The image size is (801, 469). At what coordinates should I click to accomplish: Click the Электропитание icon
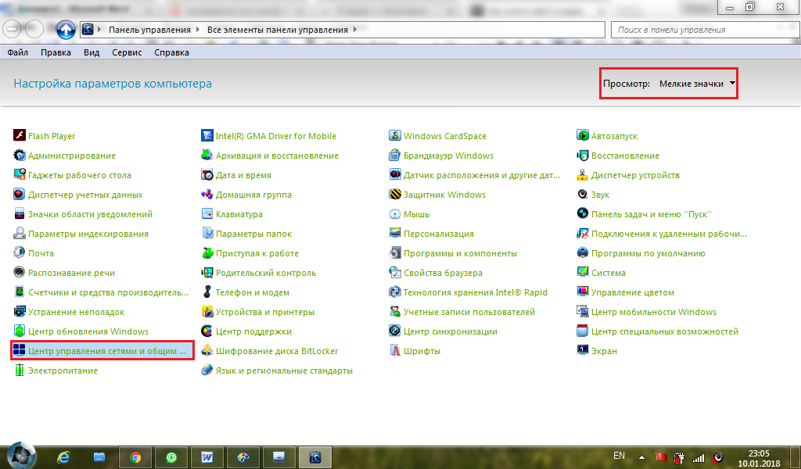pos(20,370)
